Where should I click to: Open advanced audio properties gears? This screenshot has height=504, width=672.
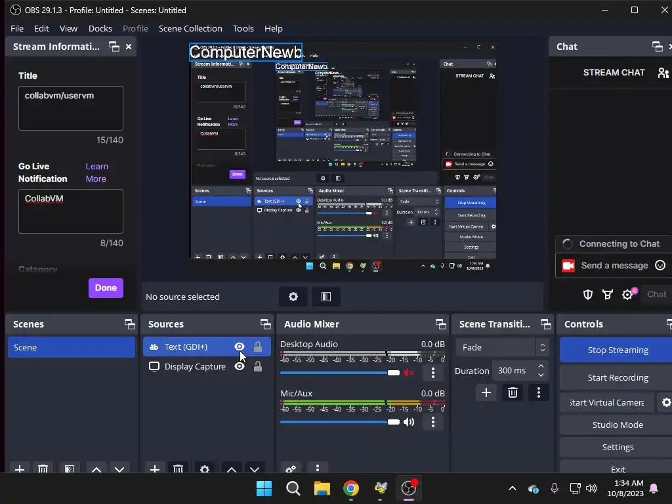pyautogui.click(x=291, y=469)
